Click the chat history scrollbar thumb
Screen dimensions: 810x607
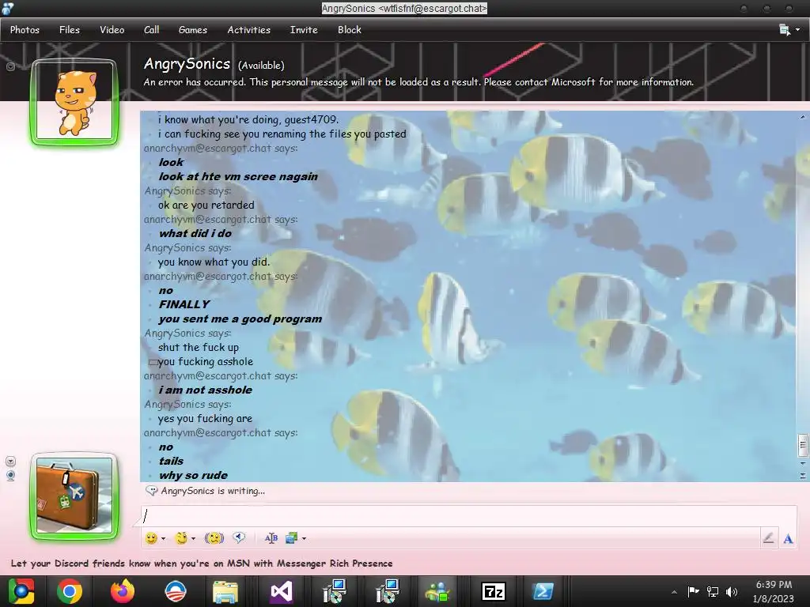[x=803, y=446]
